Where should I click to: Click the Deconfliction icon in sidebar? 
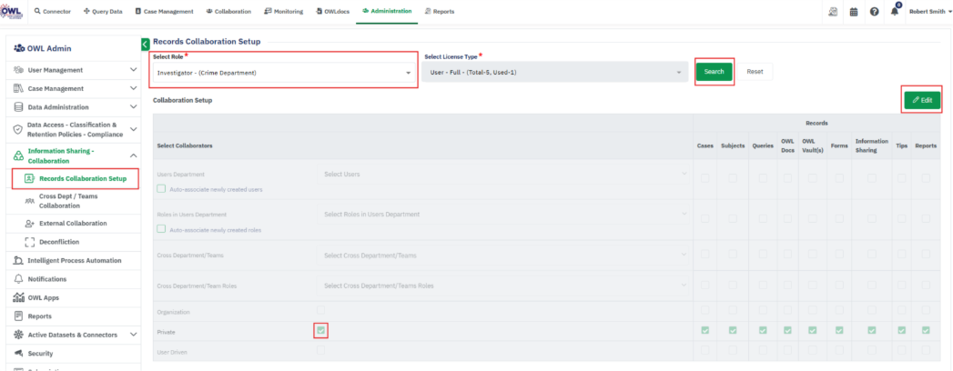click(30, 242)
